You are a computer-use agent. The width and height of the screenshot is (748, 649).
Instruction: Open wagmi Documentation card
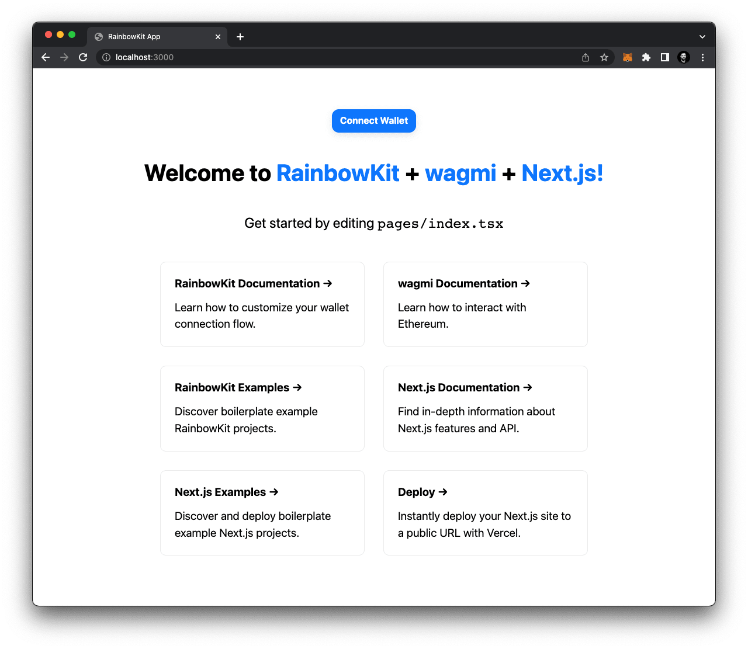coord(486,304)
